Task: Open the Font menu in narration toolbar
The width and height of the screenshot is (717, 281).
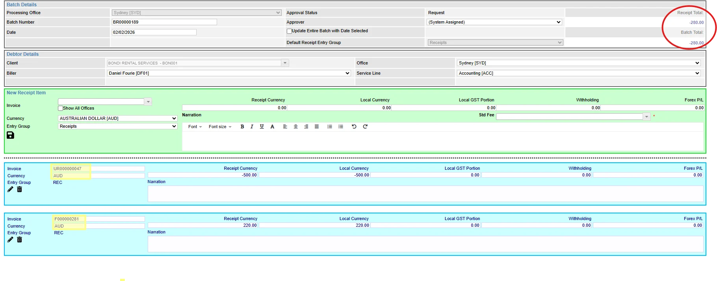Action: pos(195,127)
